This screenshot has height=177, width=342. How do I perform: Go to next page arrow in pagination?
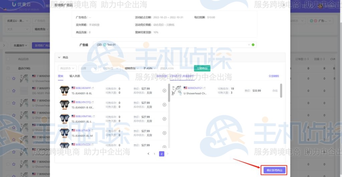coord(168,154)
